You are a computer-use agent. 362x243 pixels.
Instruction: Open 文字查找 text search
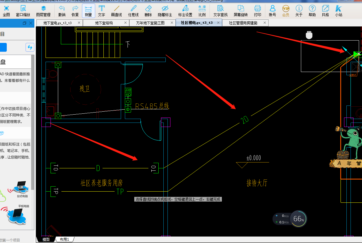(x=220, y=11)
